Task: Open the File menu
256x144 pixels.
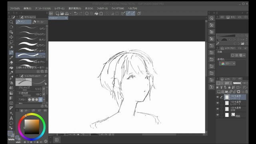Action: [x=15, y=8]
